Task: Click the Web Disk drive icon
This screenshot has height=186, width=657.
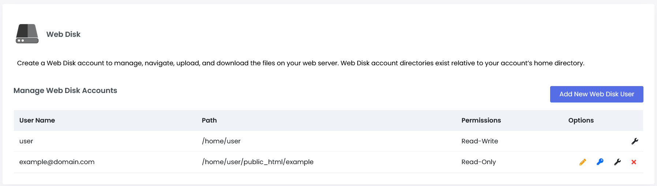Action: point(27,34)
